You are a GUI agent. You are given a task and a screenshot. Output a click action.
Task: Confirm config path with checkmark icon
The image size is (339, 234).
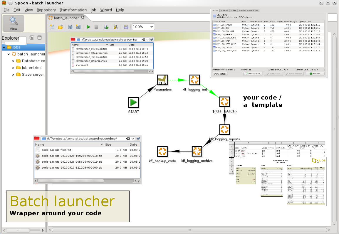[152, 40]
